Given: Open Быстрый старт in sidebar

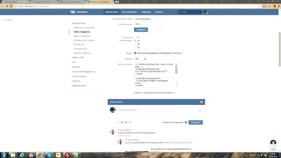Looking at the screenshot, I should point(79,23).
